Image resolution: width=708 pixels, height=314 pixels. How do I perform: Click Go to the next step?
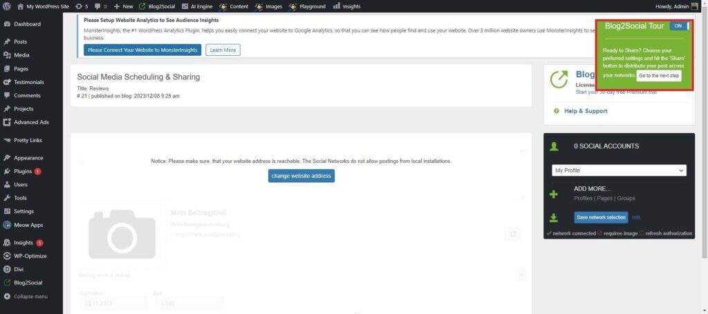tap(659, 75)
